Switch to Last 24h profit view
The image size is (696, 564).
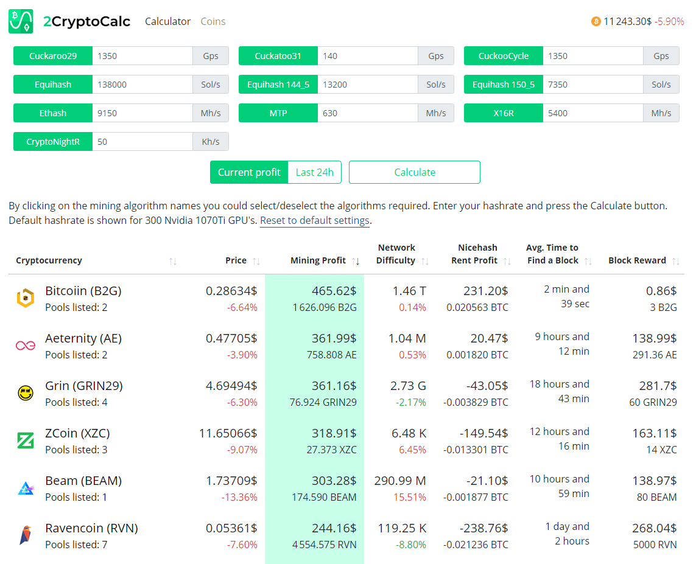(x=314, y=172)
